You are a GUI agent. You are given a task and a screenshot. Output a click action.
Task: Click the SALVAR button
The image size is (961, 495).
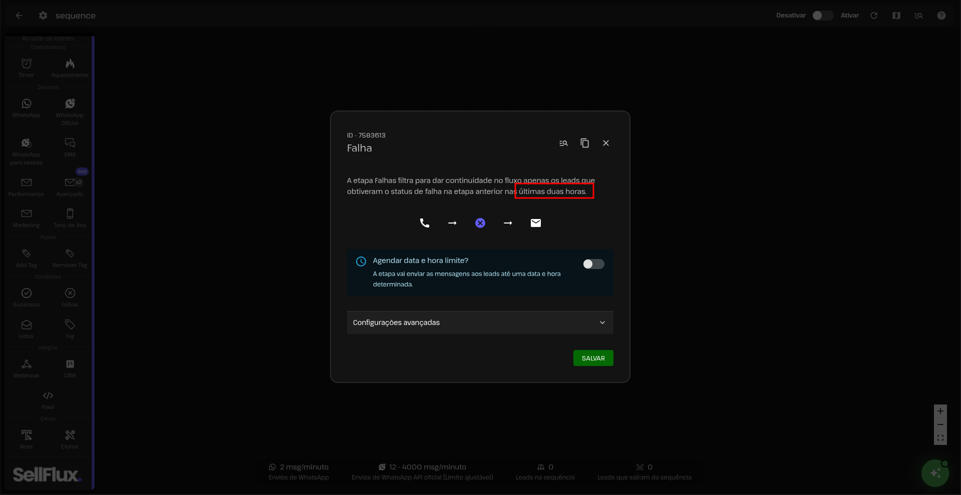pos(593,358)
